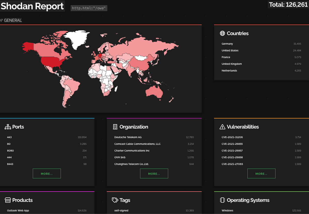This screenshot has width=309, height=214.
Task: Select OVH SAS organization
Action: tap(154, 157)
